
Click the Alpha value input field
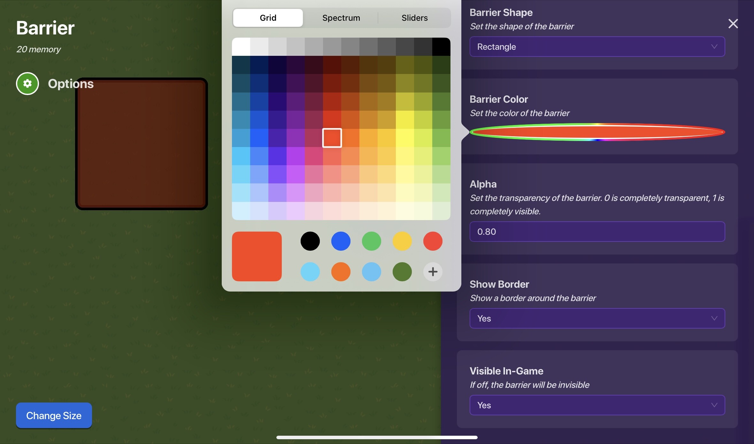[597, 232]
